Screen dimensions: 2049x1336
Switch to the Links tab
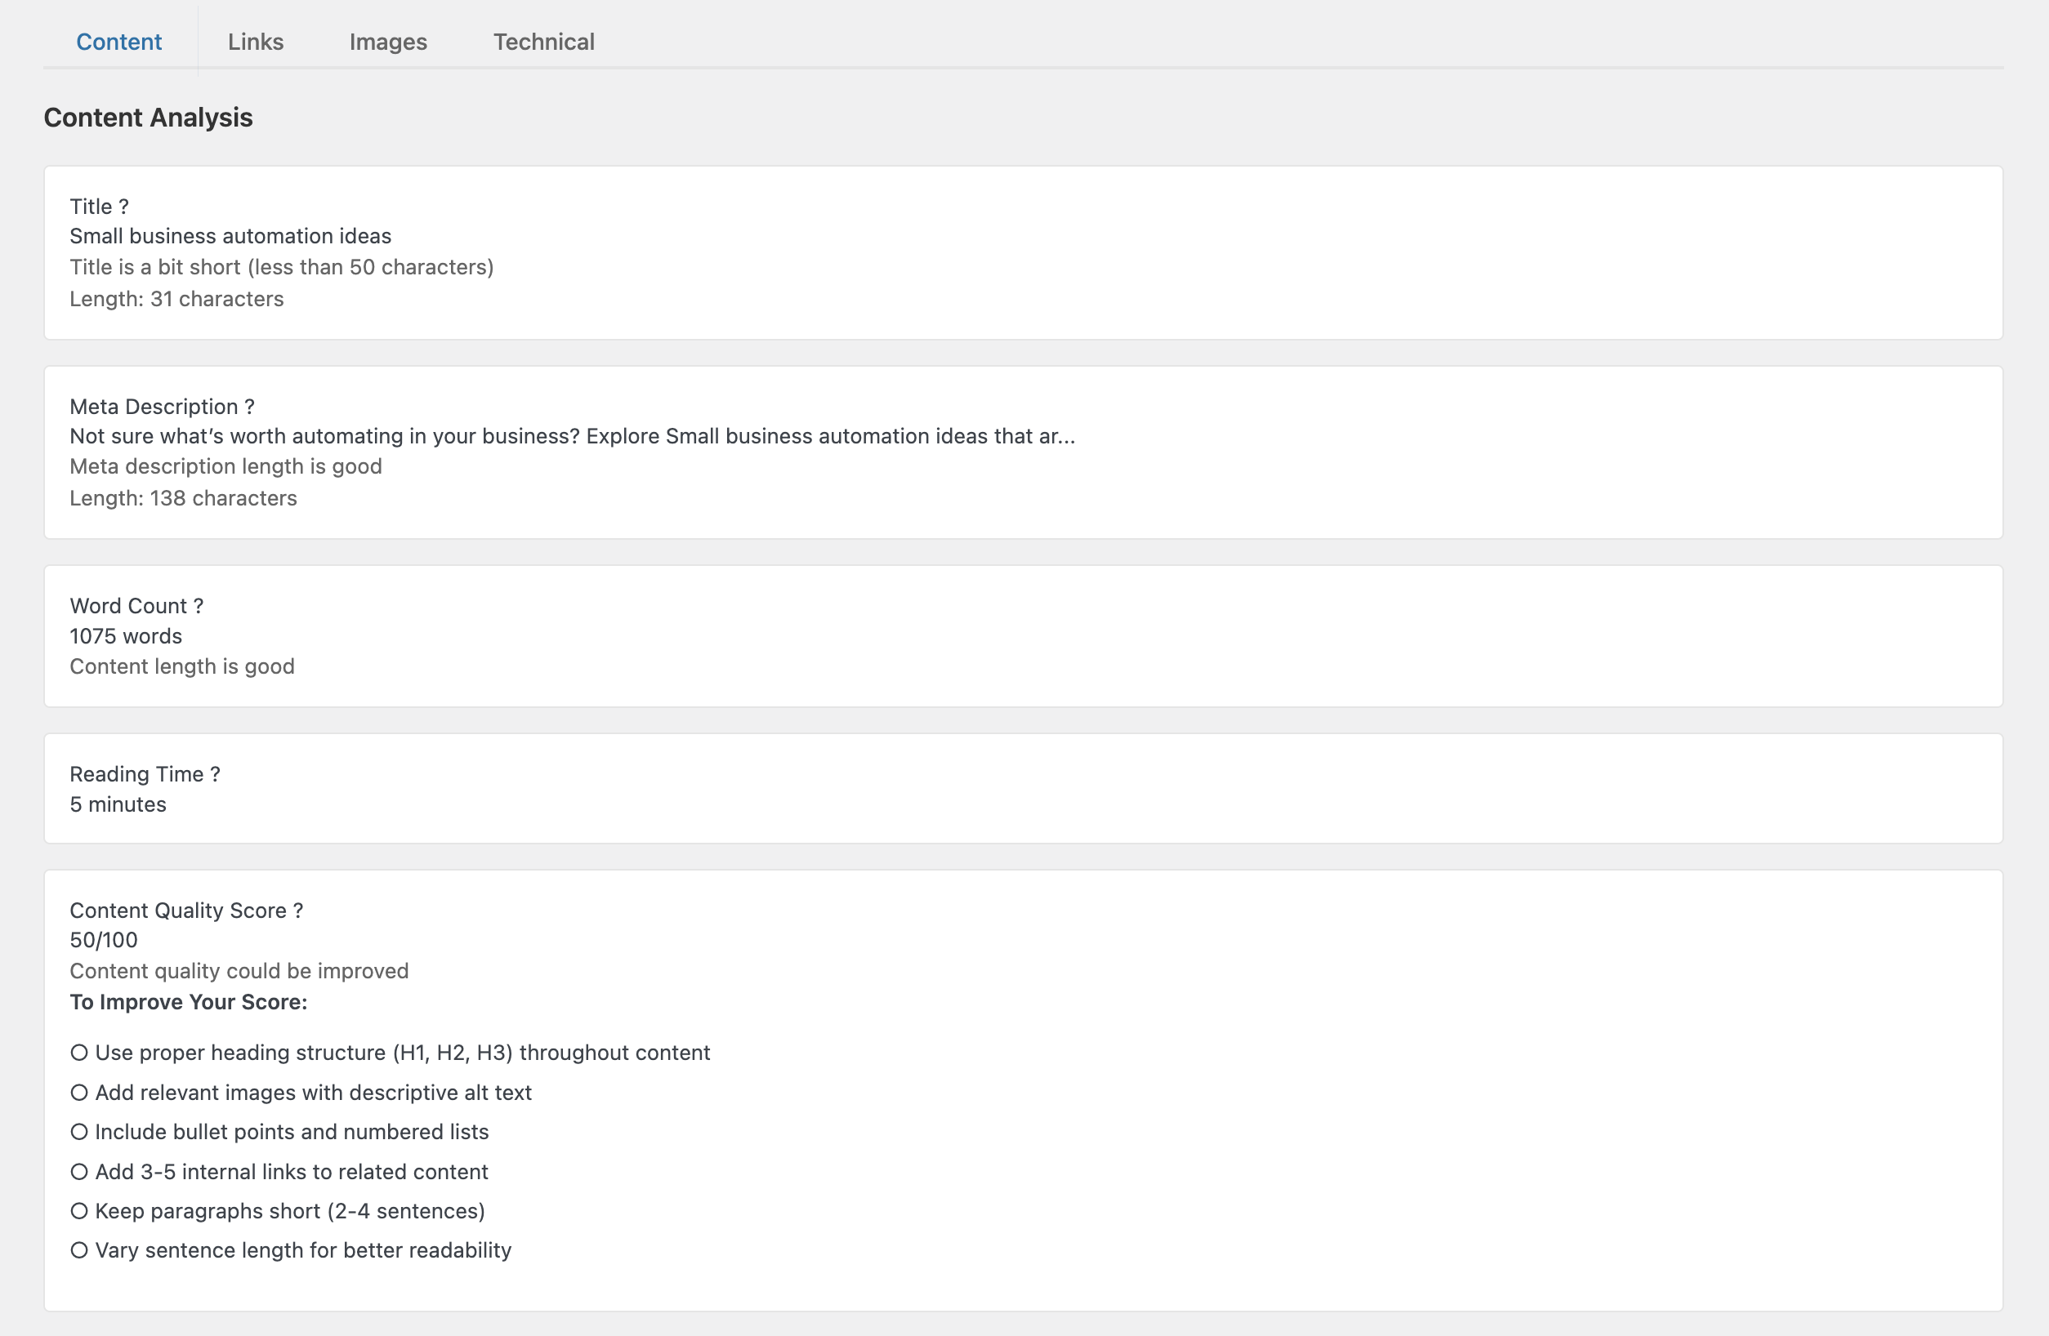(255, 42)
